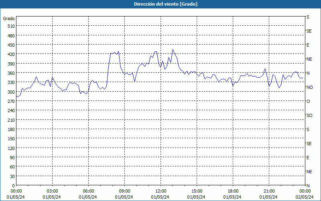Click the 420 degree axis label
The height and width of the screenshot is (201, 321).
pos(11,54)
